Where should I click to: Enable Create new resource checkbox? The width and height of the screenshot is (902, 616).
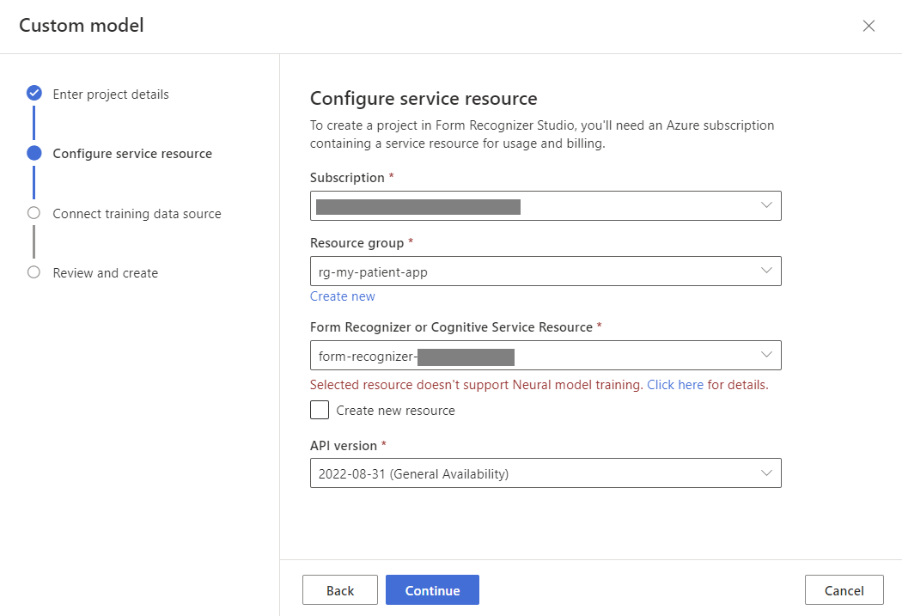tap(320, 410)
